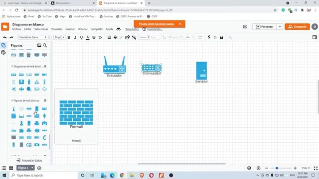Open the fill color bucket

116,37
